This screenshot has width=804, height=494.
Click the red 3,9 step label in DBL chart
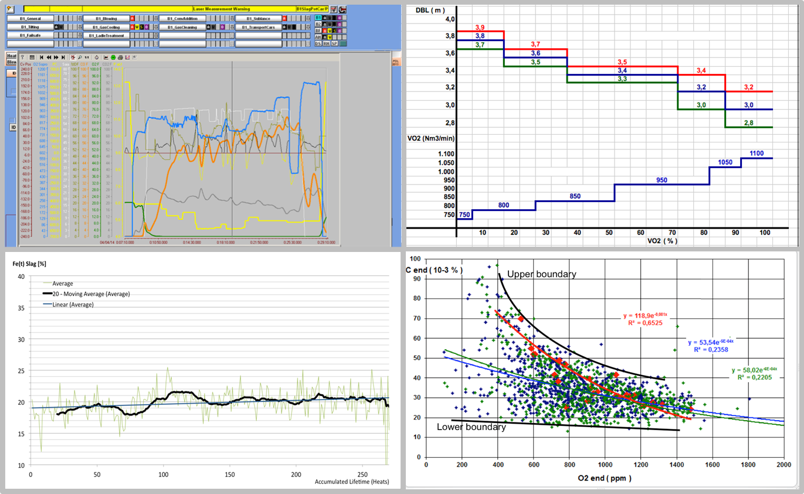pyautogui.click(x=480, y=28)
